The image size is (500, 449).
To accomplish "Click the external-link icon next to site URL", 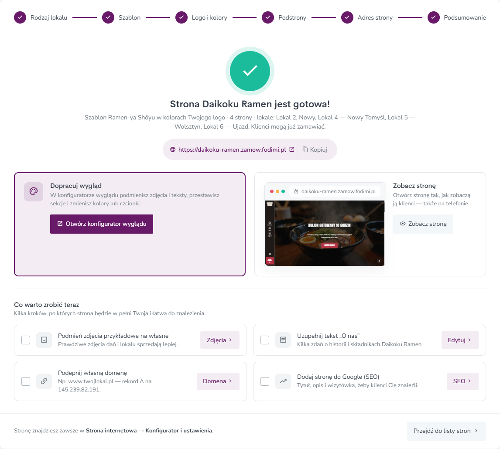I will 292,150.
